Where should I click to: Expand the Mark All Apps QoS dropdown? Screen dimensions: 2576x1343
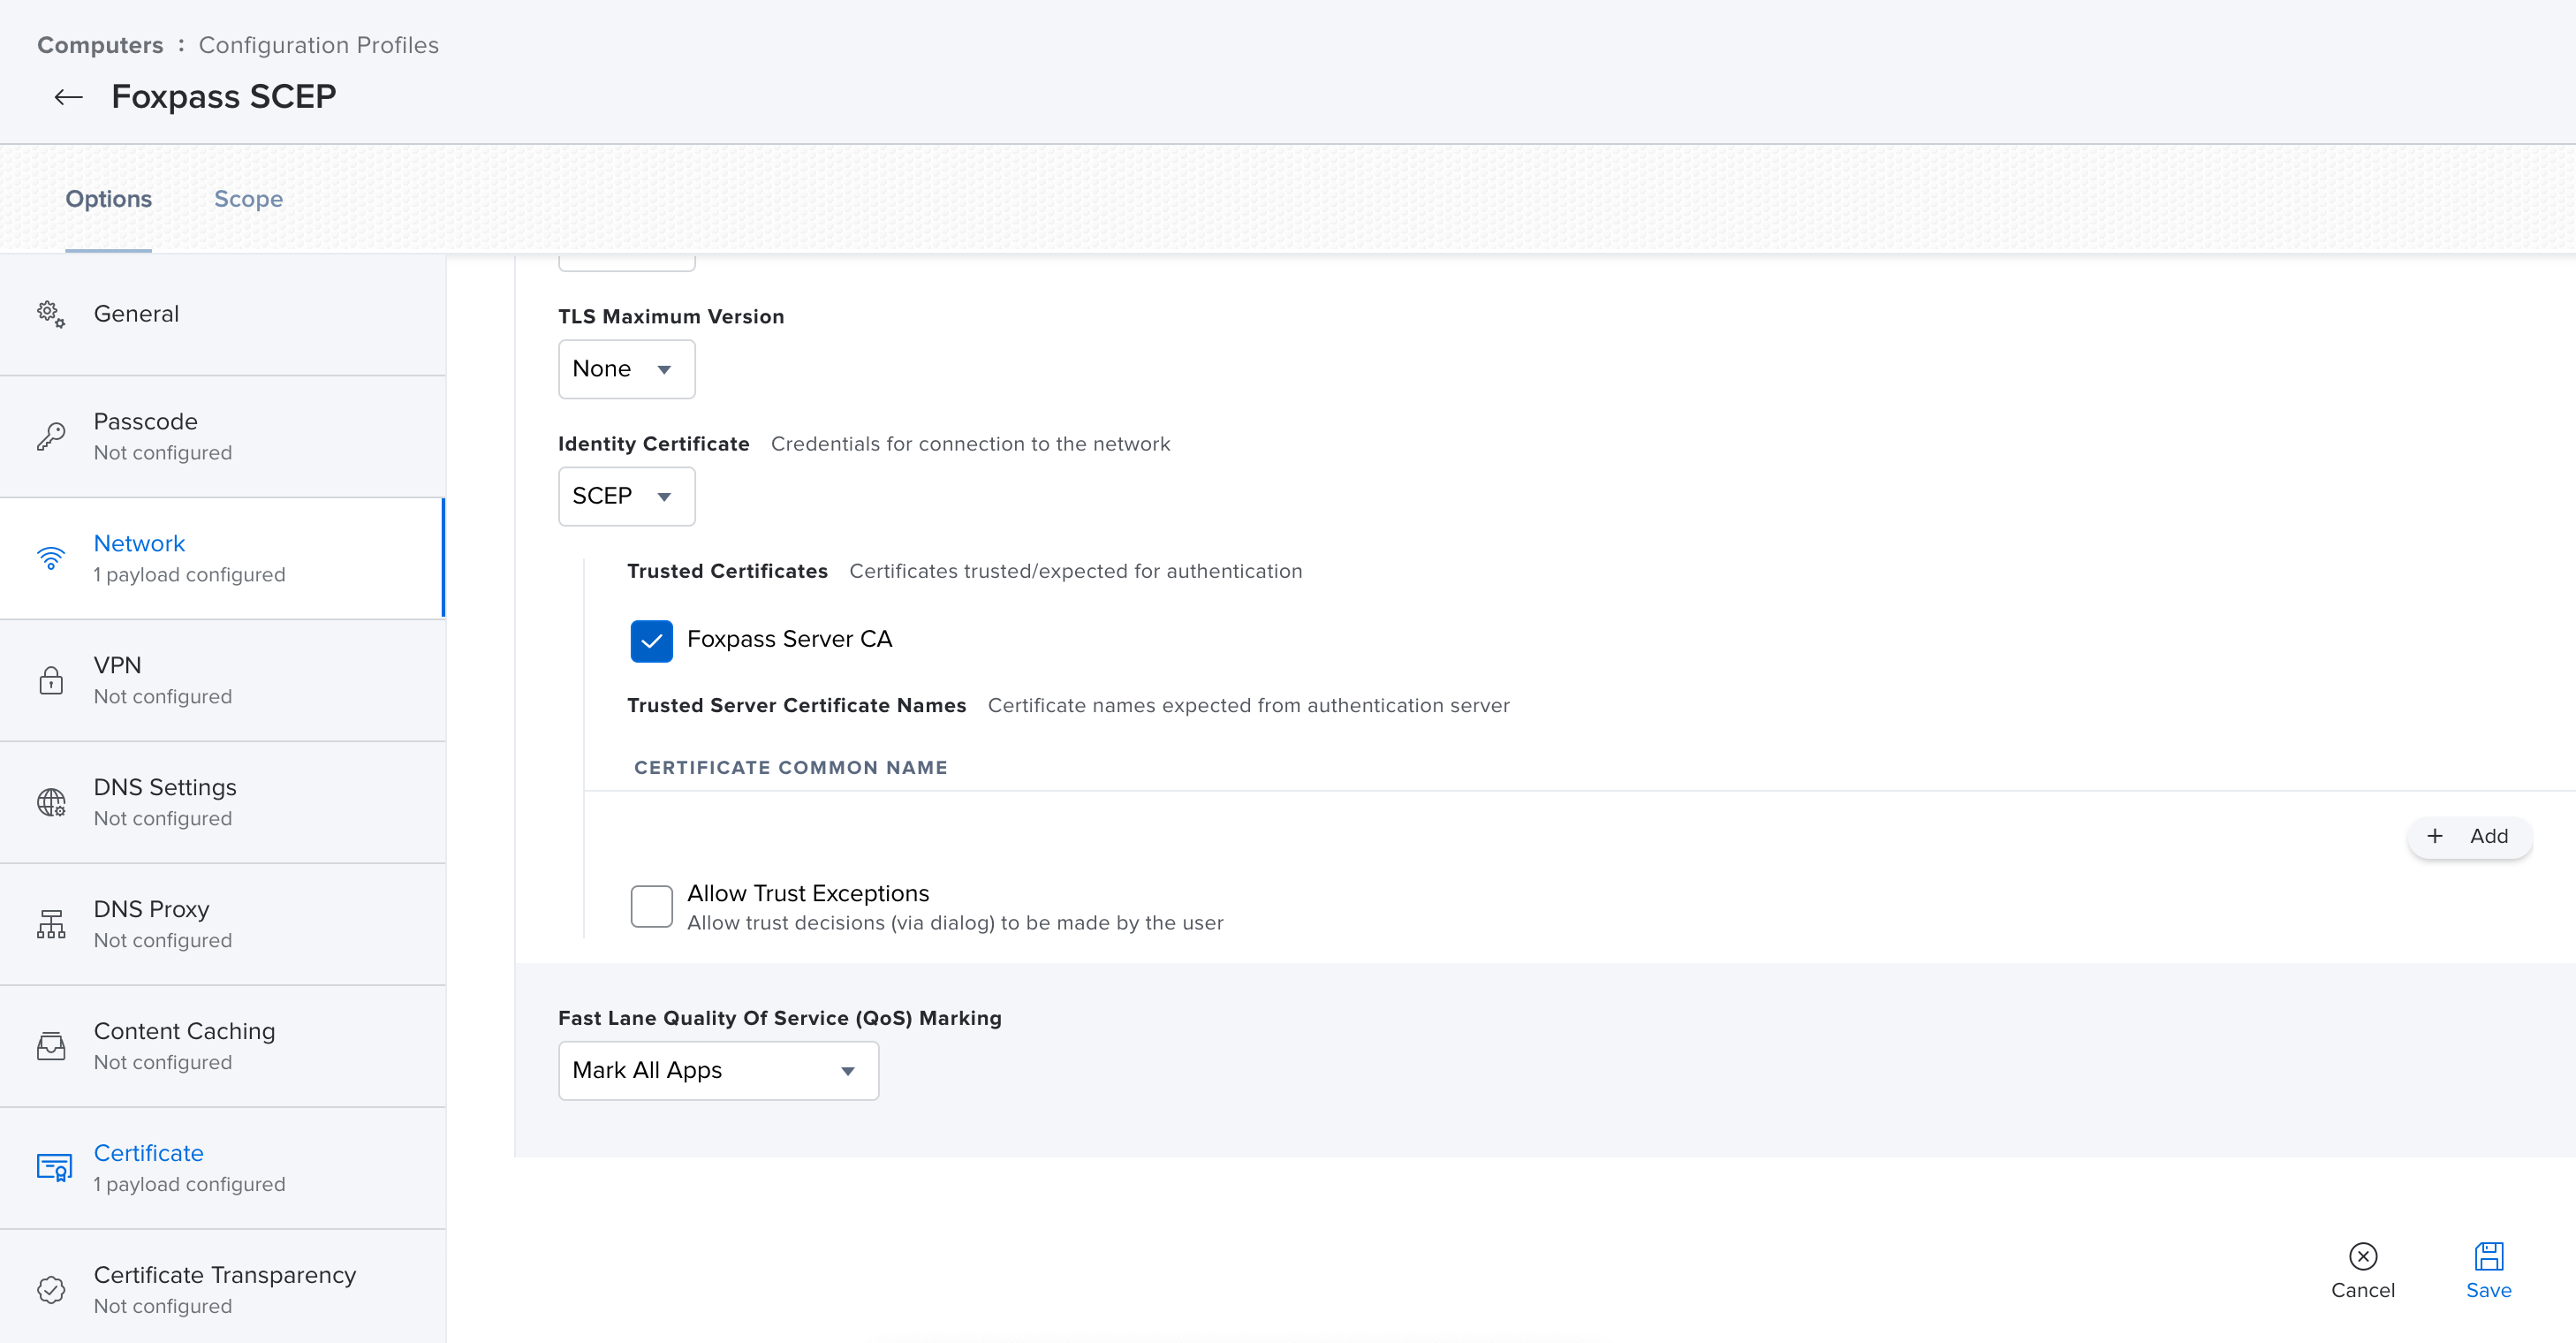[718, 1071]
